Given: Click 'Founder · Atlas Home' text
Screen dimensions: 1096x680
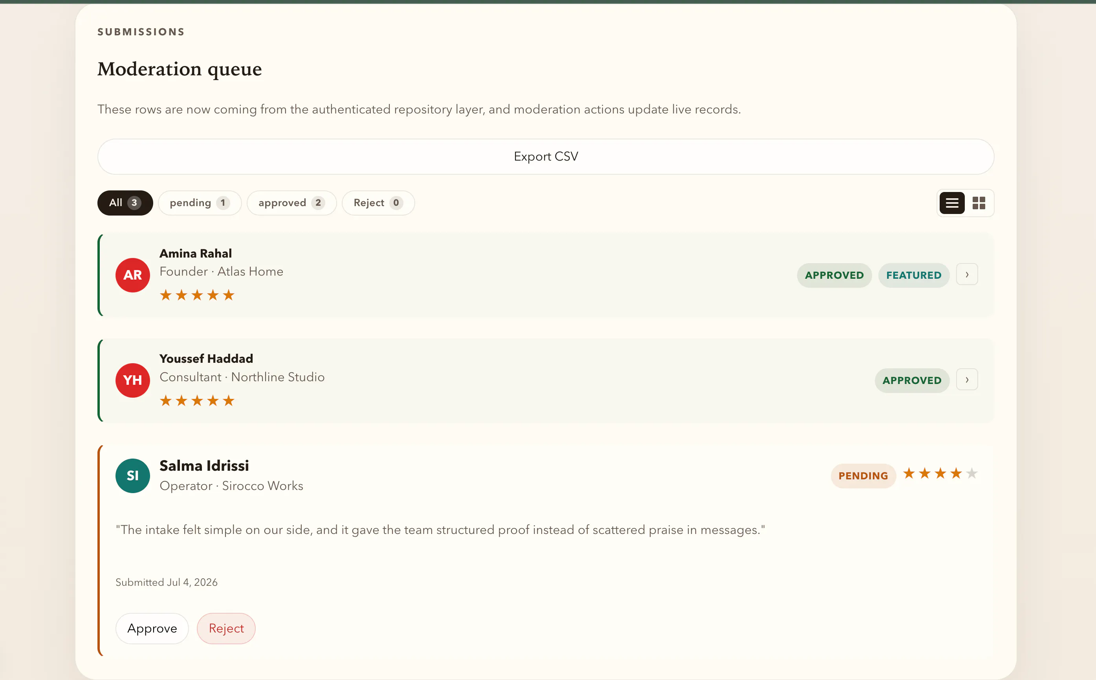Looking at the screenshot, I should click(x=221, y=272).
